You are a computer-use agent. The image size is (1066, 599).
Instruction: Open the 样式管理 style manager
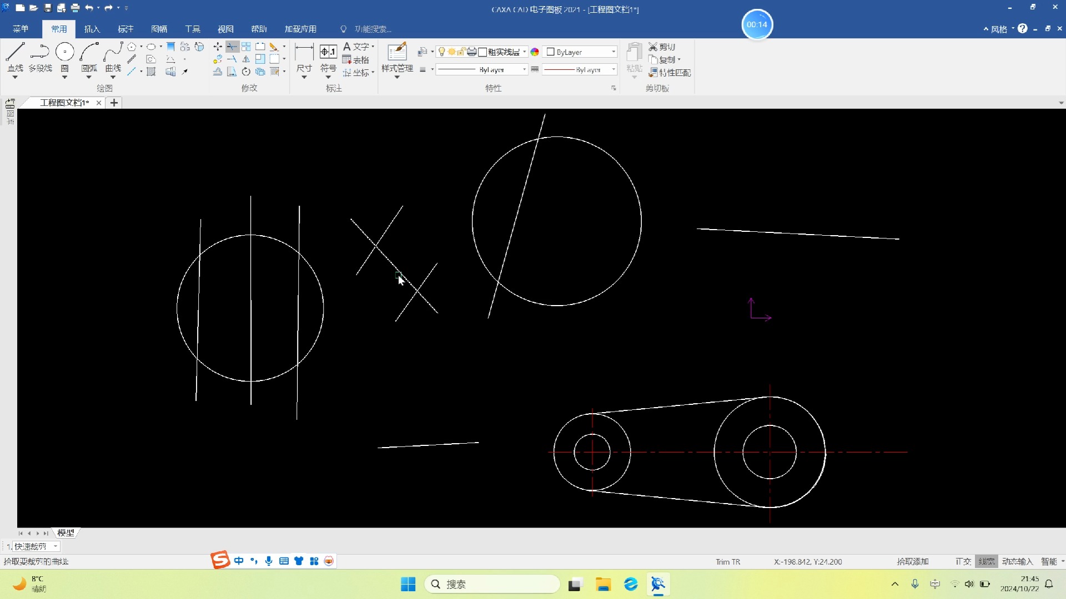tap(397, 58)
